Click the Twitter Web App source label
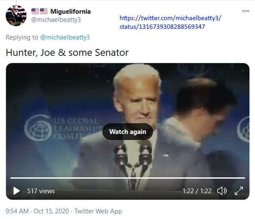Image resolution: width=255 pixels, height=219 pixels. (x=98, y=211)
